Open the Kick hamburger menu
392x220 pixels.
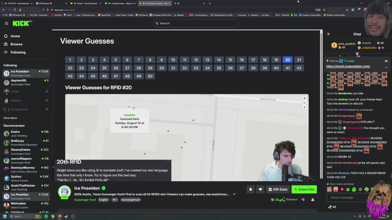(x=6, y=23)
